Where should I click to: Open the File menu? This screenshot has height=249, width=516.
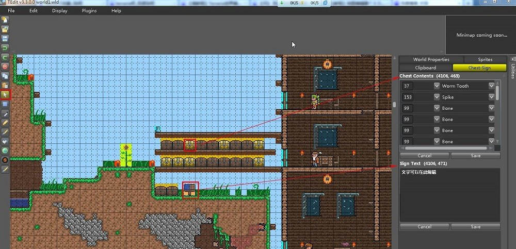[11, 10]
